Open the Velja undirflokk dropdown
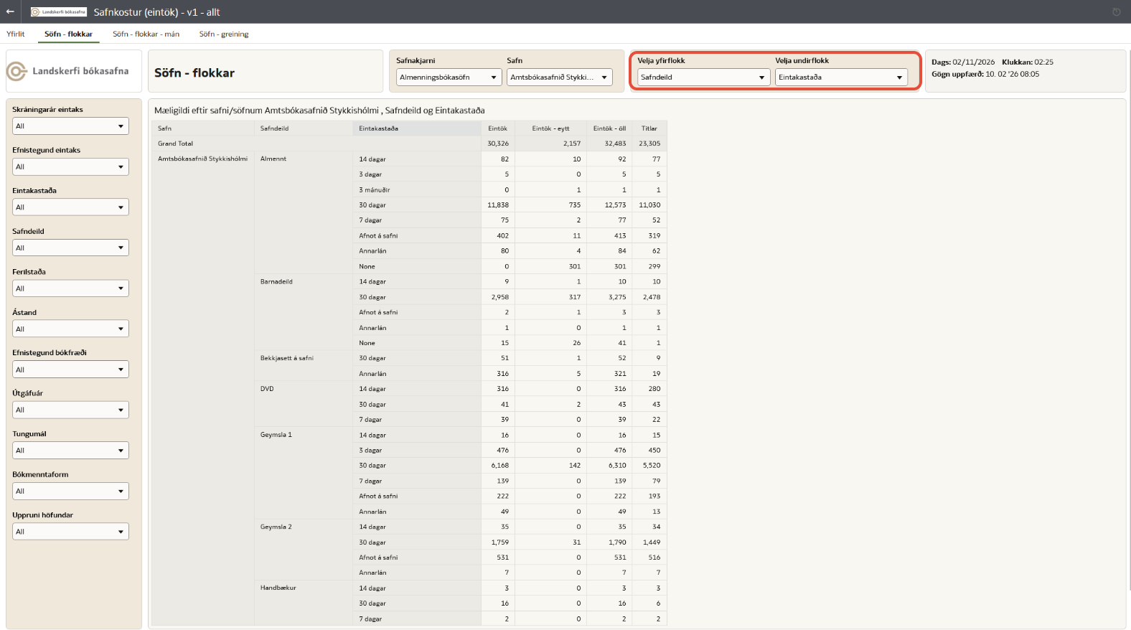Image resolution: width=1131 pixels, height=630 pixels. (x=840, y=77)
